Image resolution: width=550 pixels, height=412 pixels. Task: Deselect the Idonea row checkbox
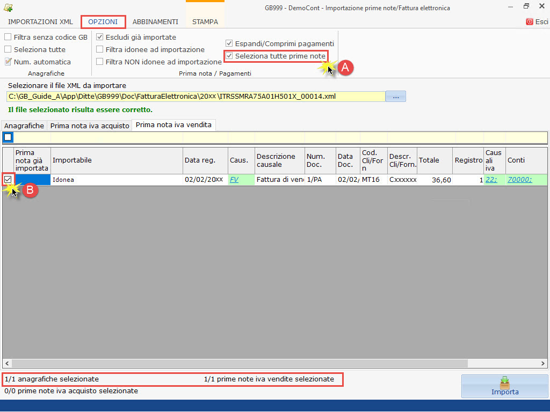click(x=8, y=179)
